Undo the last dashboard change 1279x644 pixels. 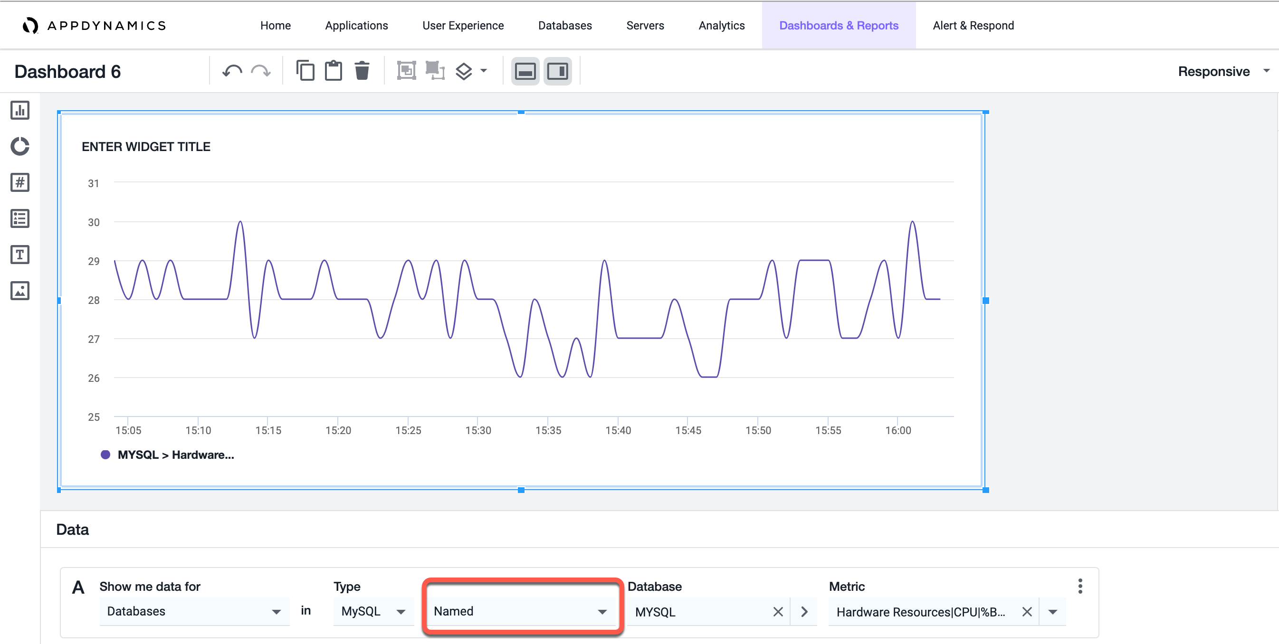(x=232, y=71)
